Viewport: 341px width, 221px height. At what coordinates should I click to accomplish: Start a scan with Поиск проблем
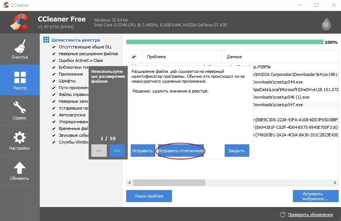click(149, 196)
